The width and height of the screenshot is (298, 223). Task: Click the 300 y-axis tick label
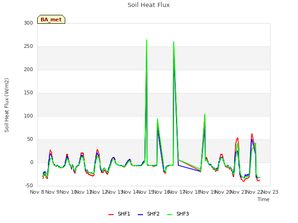(x=28, y=23)
